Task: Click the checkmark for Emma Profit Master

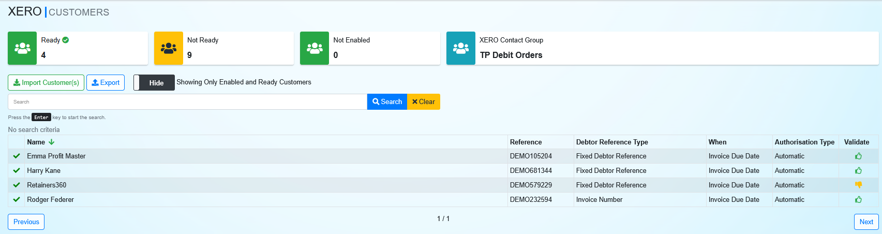Action: 17,156
